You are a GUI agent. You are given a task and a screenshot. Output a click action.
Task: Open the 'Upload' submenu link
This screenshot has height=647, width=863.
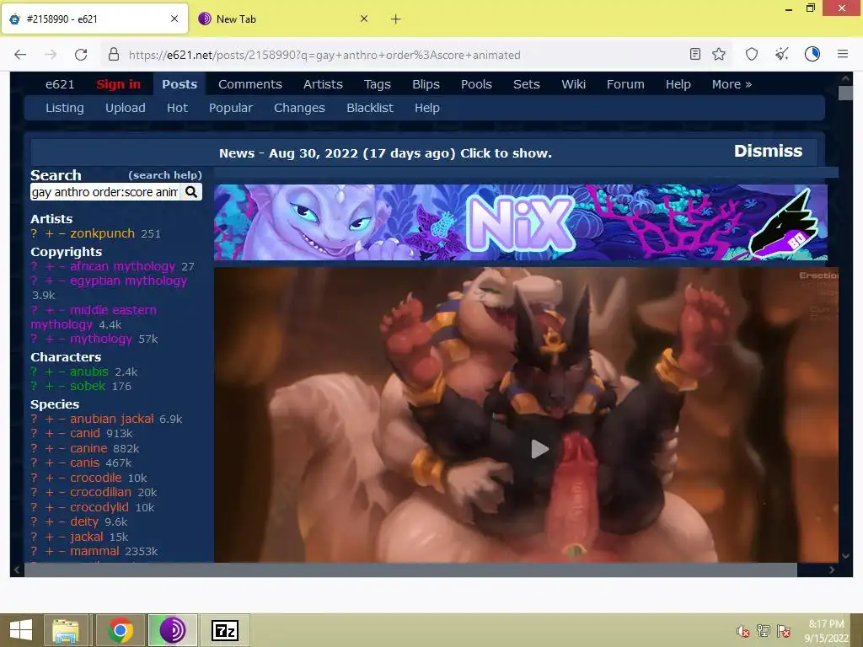tap(126, 108)
